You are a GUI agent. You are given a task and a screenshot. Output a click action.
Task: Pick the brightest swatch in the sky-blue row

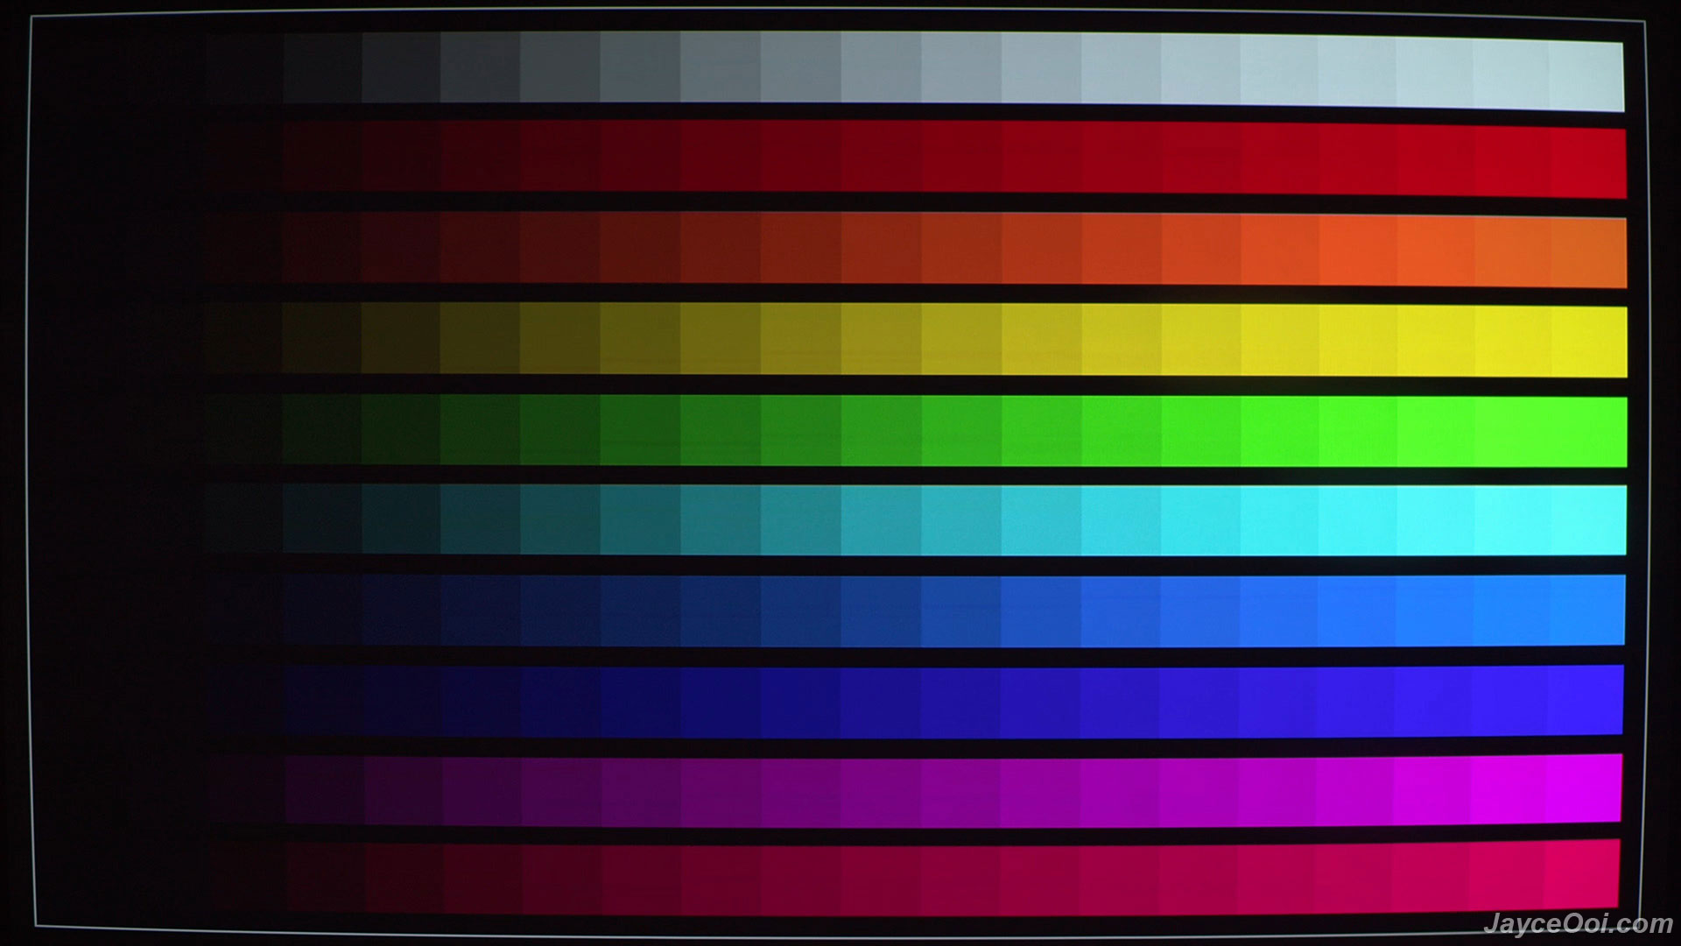(x=1587, y=611)
